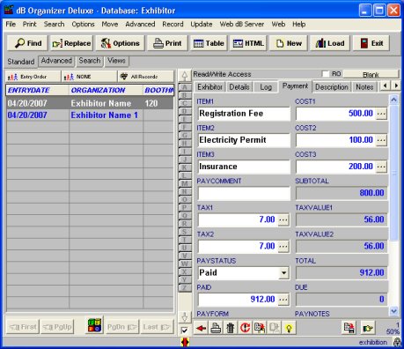Viewport: 404px width, 349px height.
Task: Click the yellow light bulb icon
Action: [x=289, y=328]
